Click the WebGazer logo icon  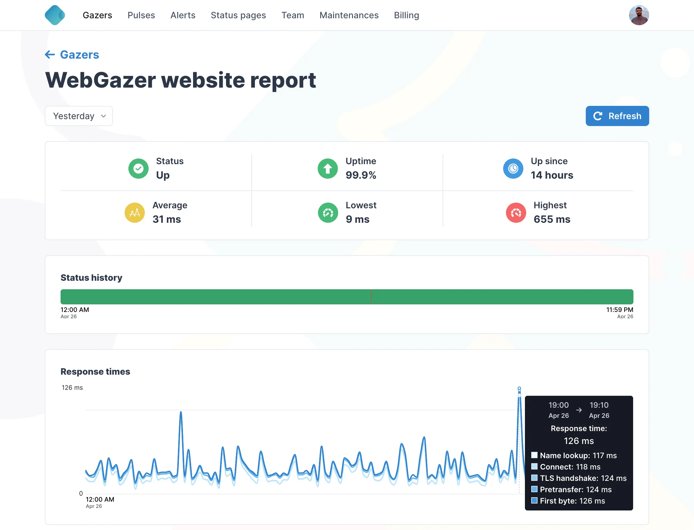pos(55,15)
